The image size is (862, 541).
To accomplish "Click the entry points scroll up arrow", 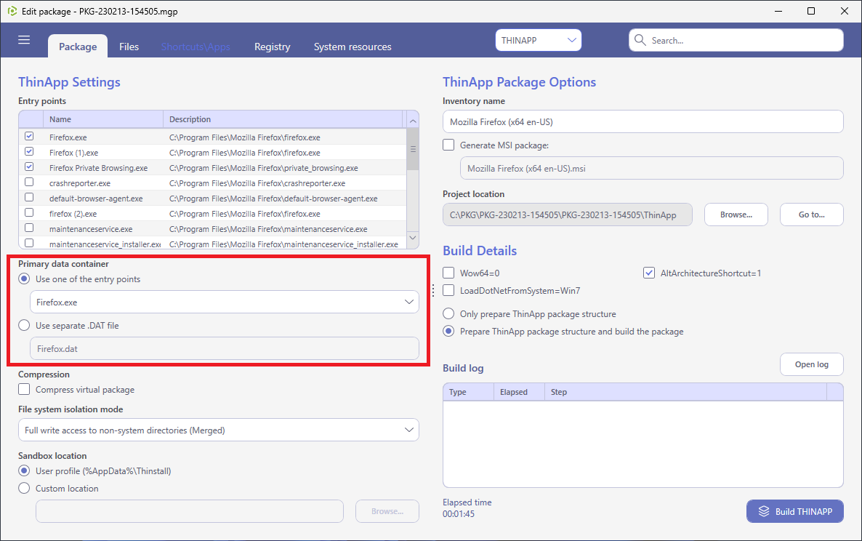I will 413,120.
